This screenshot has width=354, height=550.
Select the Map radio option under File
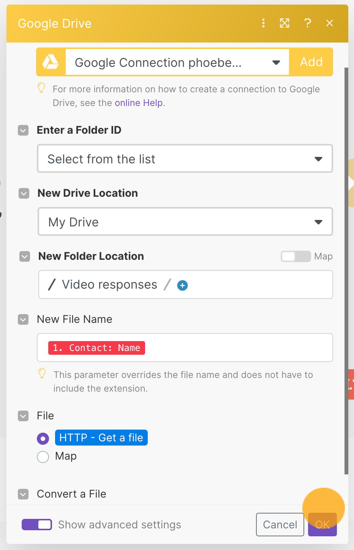pos(43,457)
